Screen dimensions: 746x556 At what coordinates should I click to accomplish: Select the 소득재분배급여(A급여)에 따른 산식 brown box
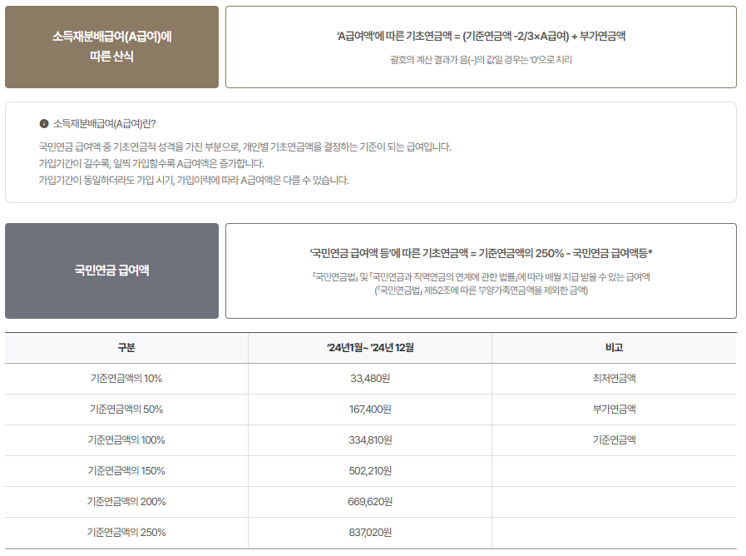111,47
